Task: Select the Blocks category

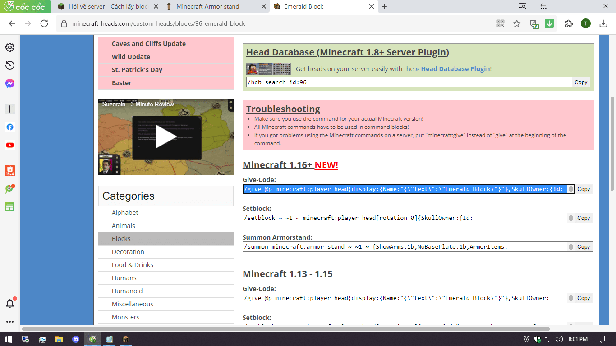Action: [x=166, y=239]
